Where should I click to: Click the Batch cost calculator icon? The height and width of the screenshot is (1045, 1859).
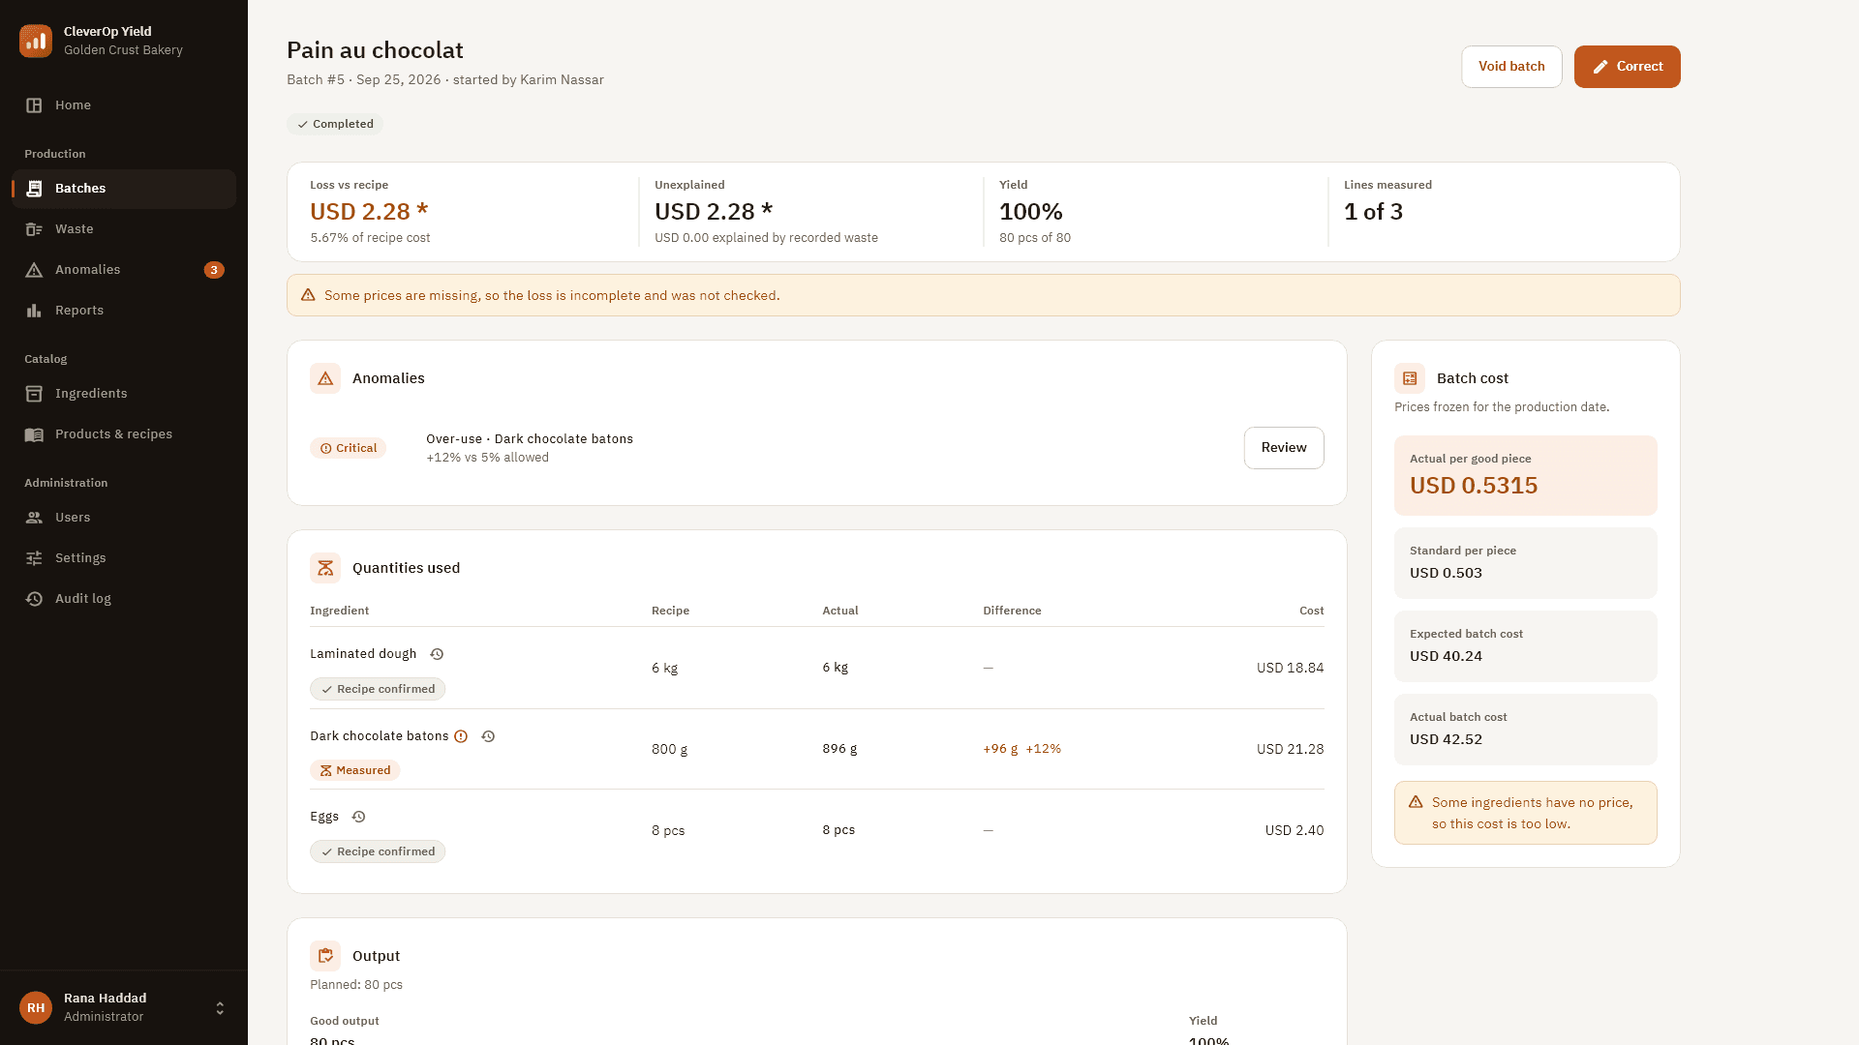click(1410, 378)
